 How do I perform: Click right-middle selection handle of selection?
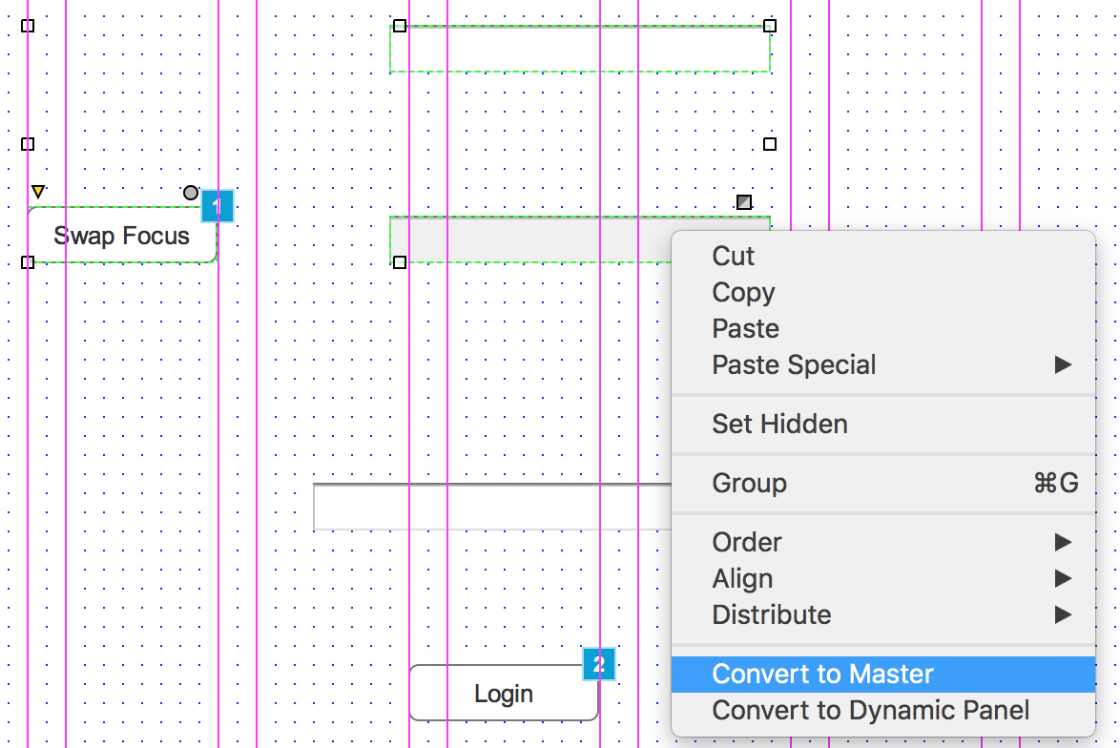point(770,144)
